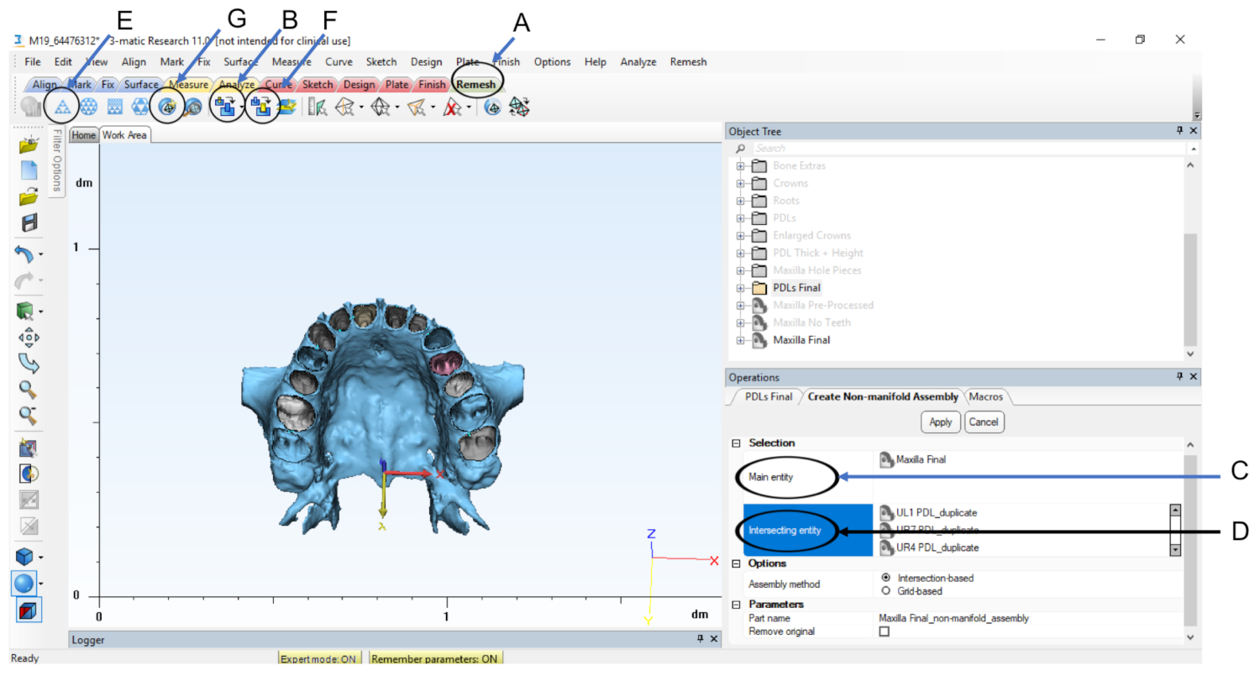Click the Apply button
Viewport: 1260px width, 676px height.
click(x=941, y=421)
